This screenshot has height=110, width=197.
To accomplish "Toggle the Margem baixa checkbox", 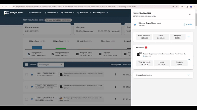I will click(77, 54).
